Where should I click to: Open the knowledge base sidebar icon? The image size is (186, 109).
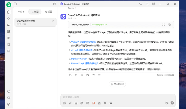coord(9,45)
